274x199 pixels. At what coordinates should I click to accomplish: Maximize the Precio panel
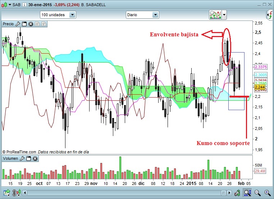[24, 24]
